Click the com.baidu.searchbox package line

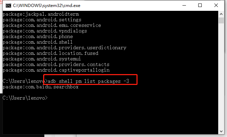pyautogui.click(x=41, y=87)
